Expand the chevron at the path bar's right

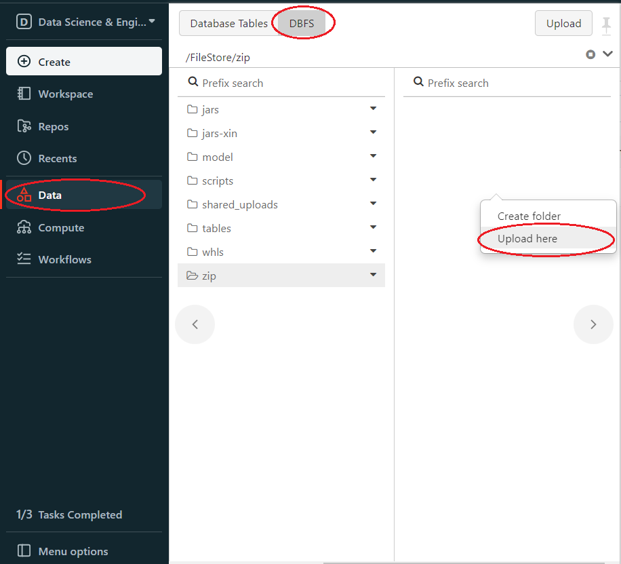click(607, 54)
